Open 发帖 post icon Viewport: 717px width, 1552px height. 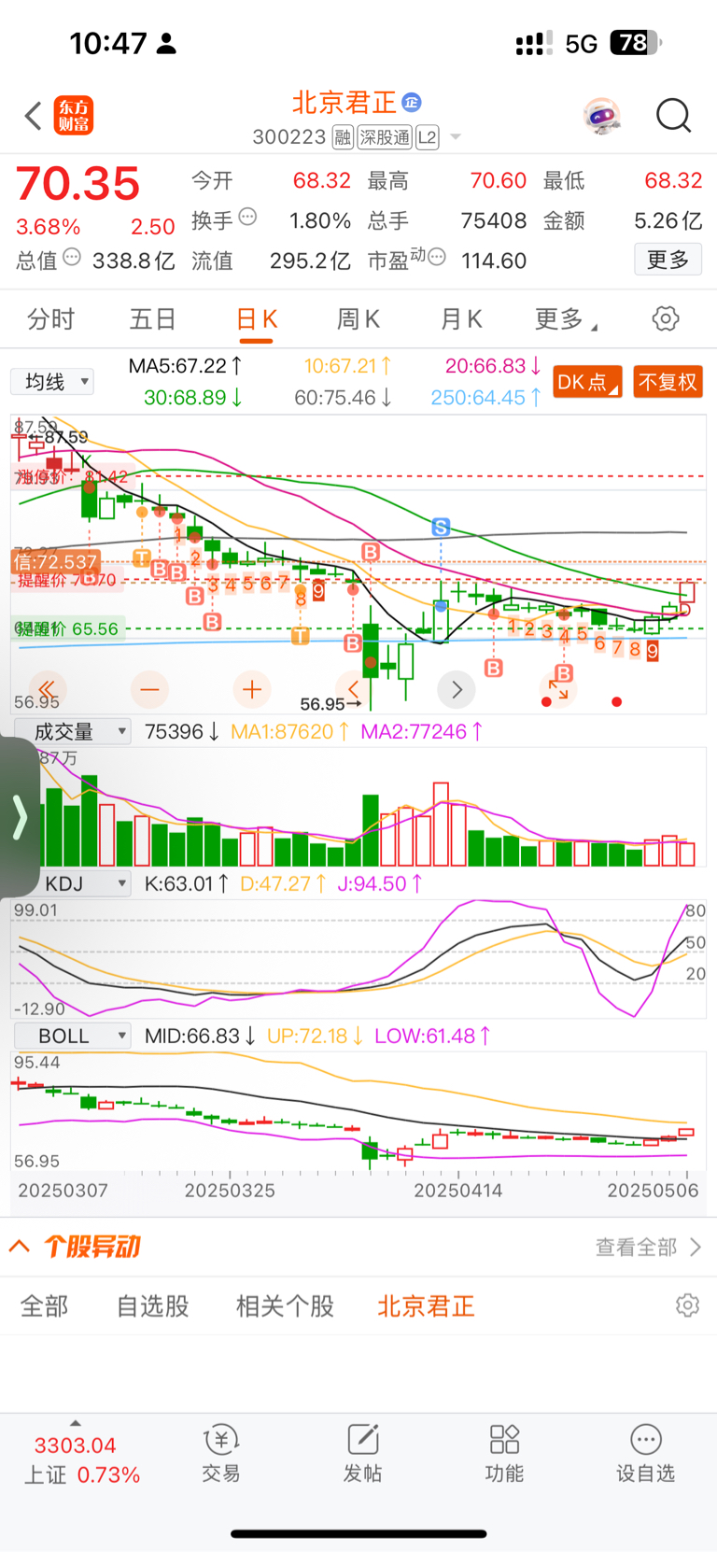coord(362,1453)
